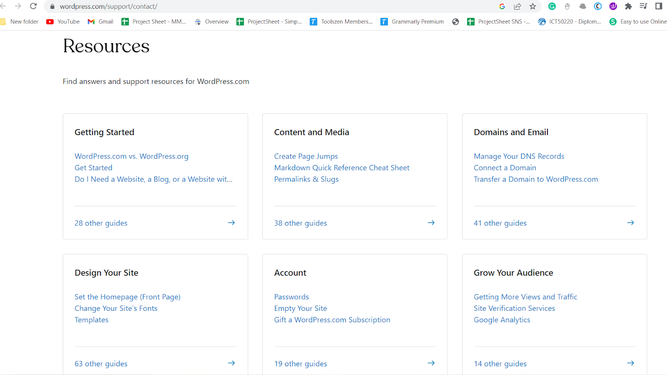
Task: Open Getting More Views and Traffic
Action: (x=525, y=297)
